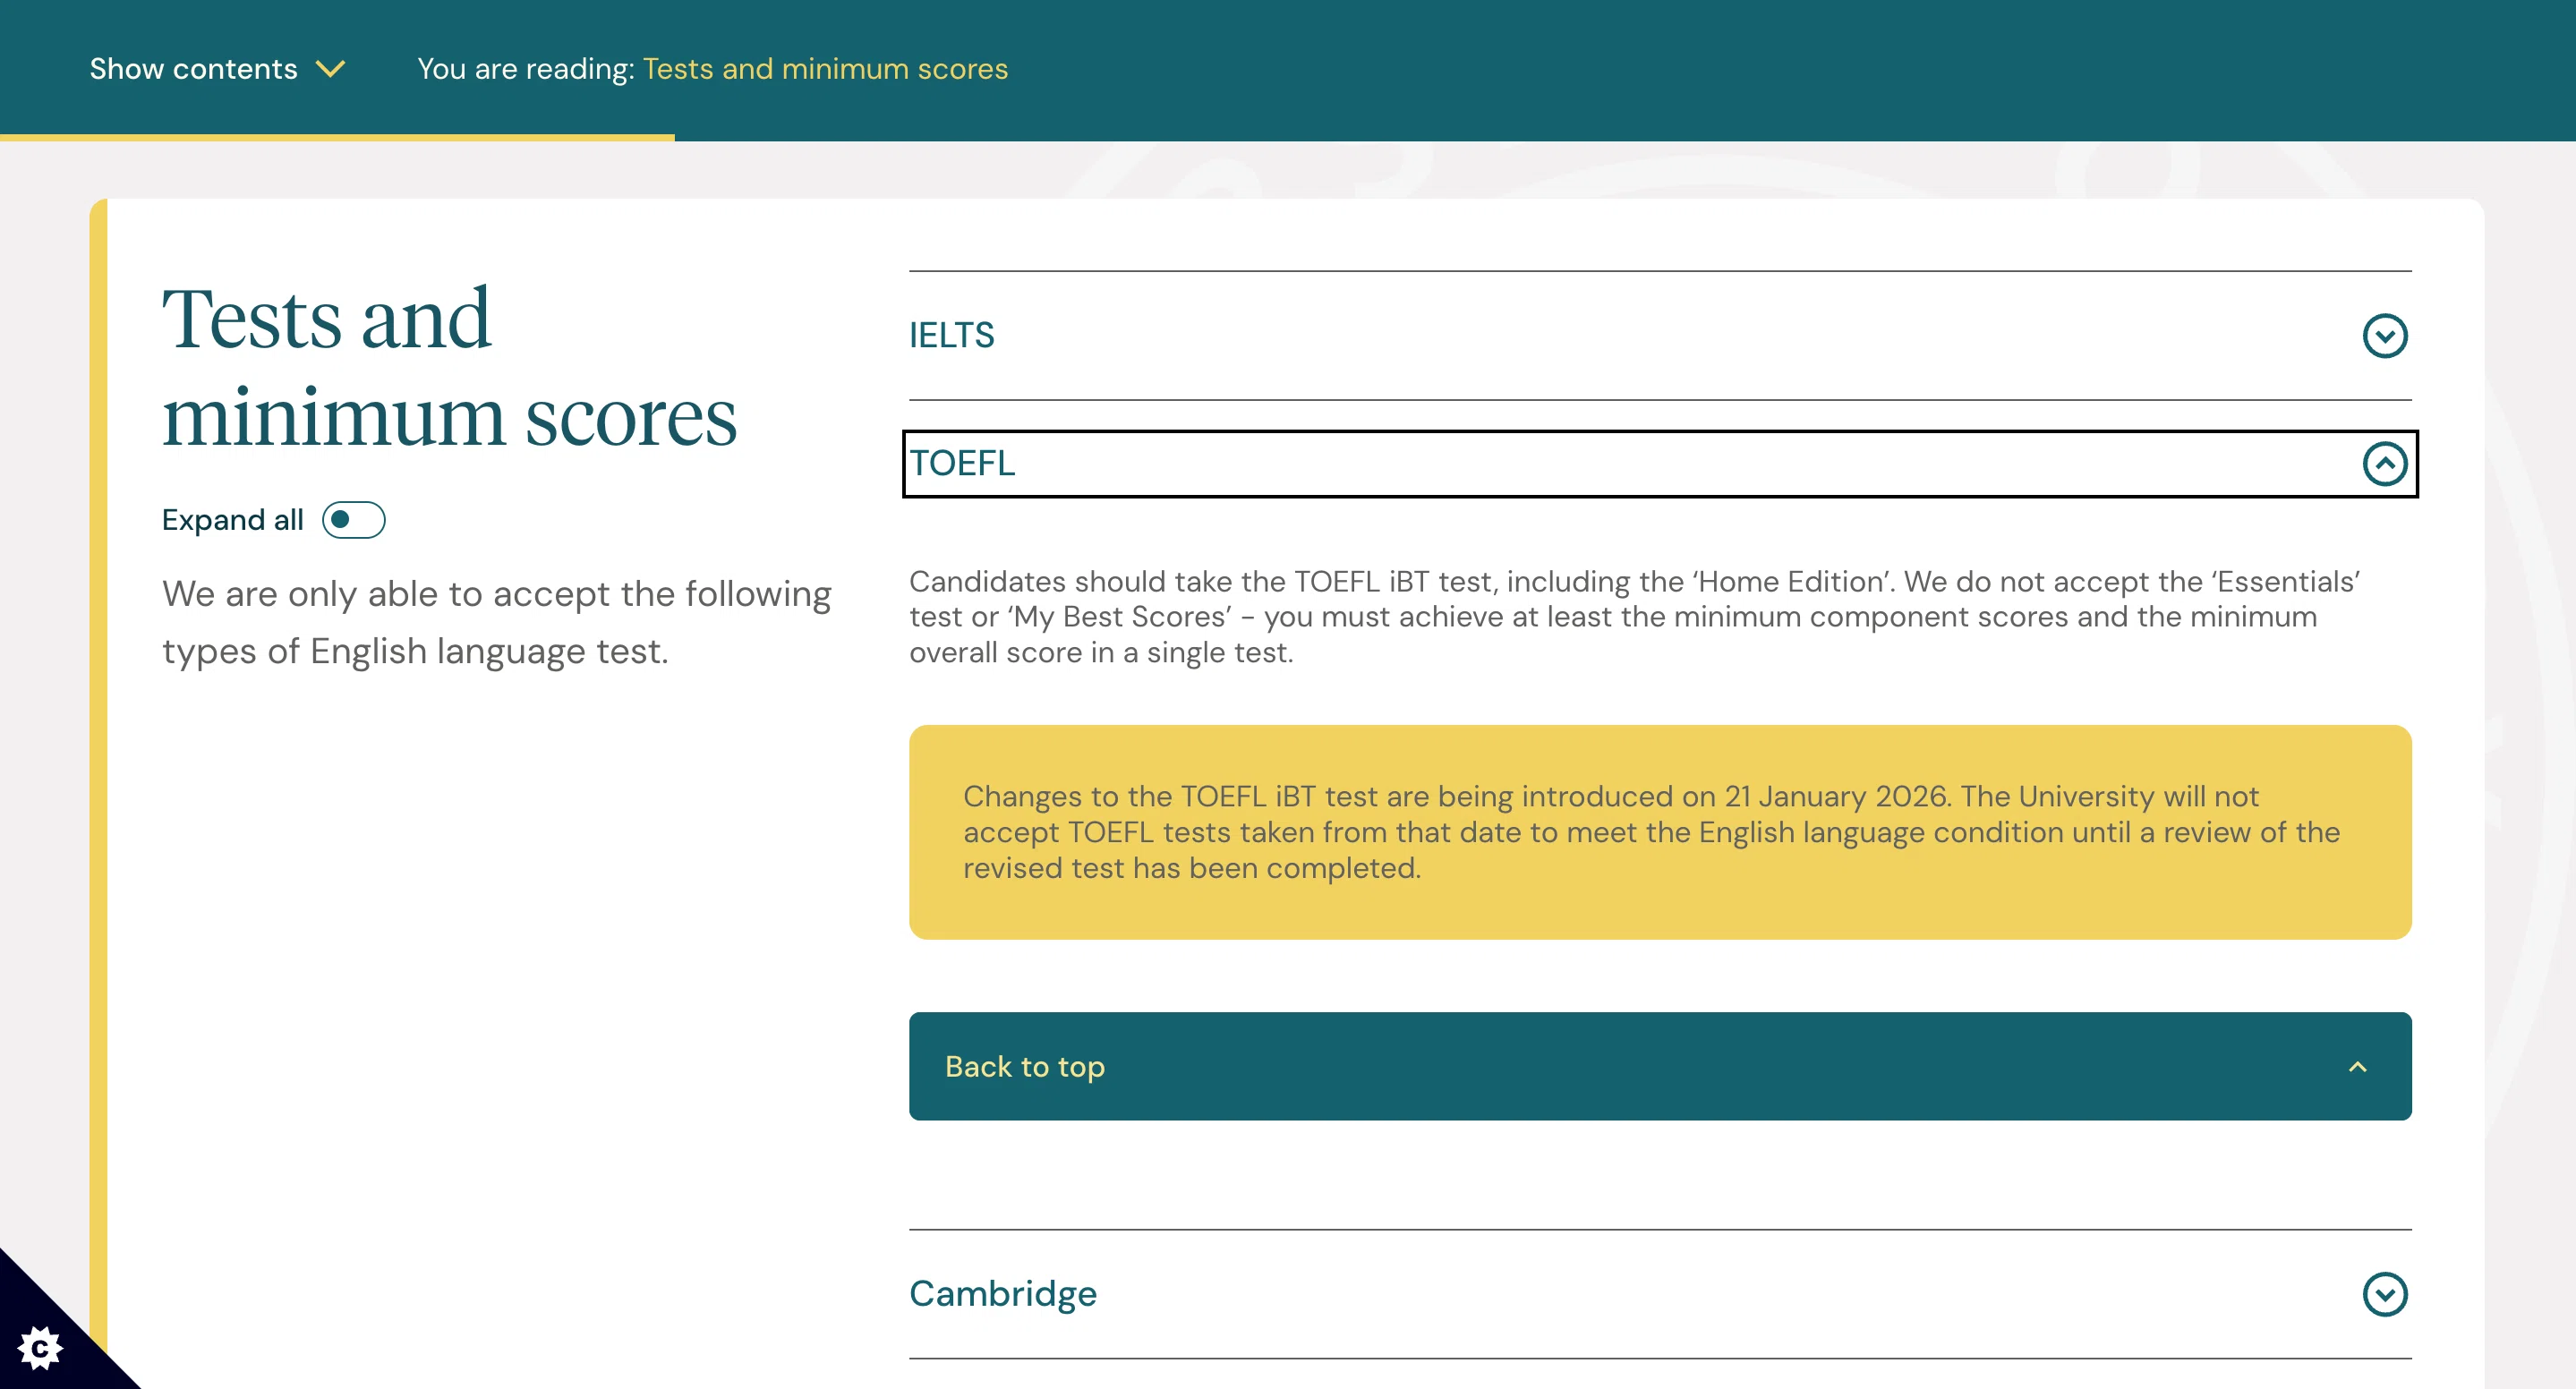Click the reading progress bar under header
Image resolution: width=2576 pixels, height=1389 pixels.
(337, 137)
